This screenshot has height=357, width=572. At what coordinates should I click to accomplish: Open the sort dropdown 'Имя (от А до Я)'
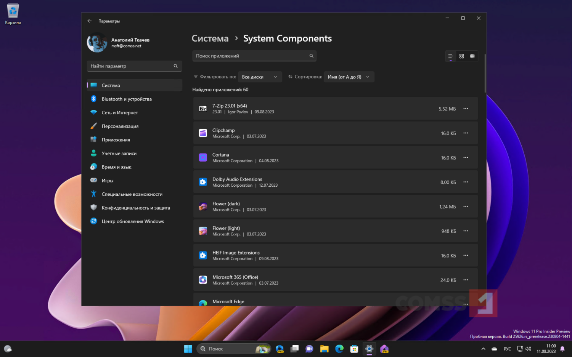349,77
